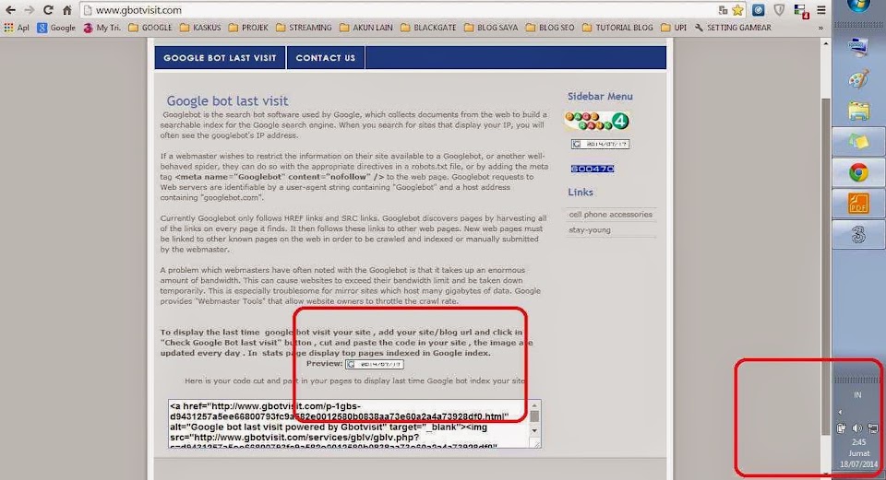The height and width of the screenshot is (480, 886).
Task: Click the blue counter badge in sidebar
Action: point(593,169)
